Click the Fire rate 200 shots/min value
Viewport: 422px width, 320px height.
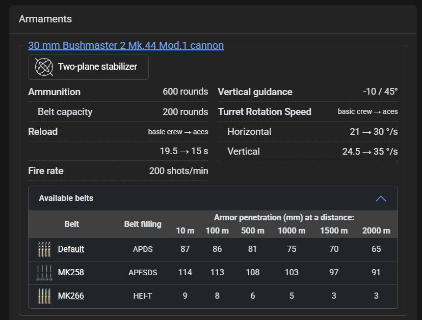point(178,171)
